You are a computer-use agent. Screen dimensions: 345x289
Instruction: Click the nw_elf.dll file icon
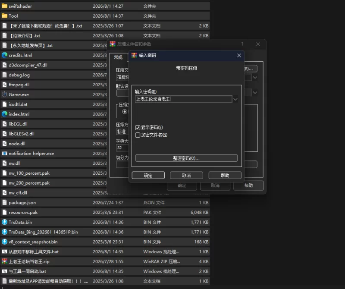click(4, 192)
